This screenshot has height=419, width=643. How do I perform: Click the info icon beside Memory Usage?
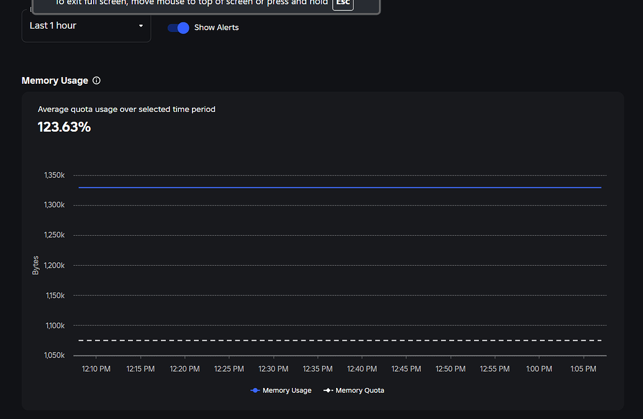96,81
